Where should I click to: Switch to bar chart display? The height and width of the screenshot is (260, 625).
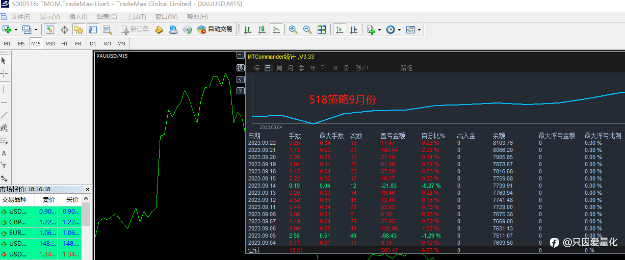point(248,30)
